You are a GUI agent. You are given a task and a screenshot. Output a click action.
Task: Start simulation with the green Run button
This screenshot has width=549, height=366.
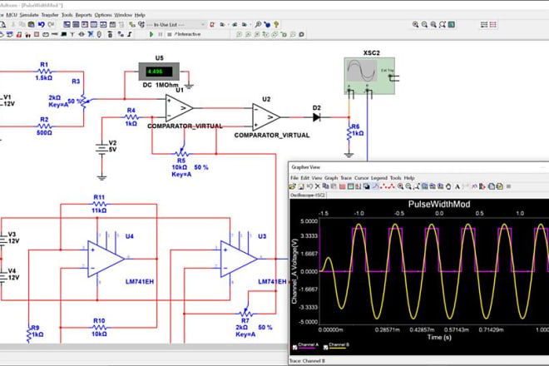(x=151, y=34)
